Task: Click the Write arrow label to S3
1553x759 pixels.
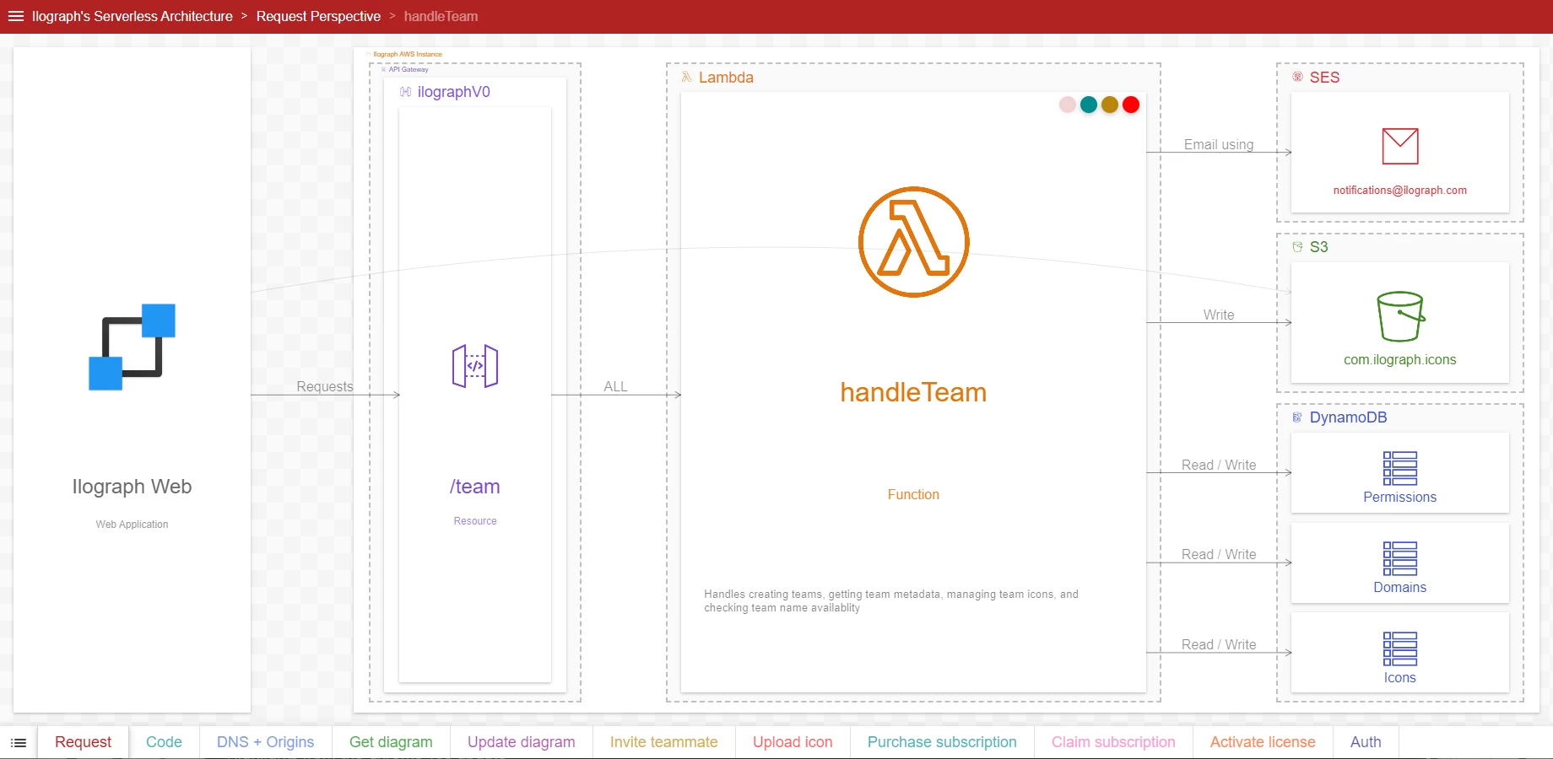Action: 1219,315
